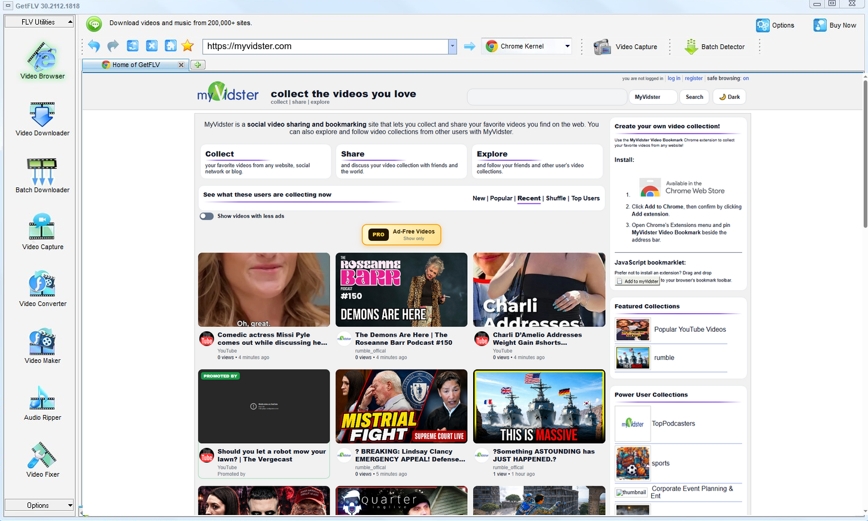Screen dimensions: 868x521
Task: Open Corporate Event Planning & Ent collection
Action: 692,492
